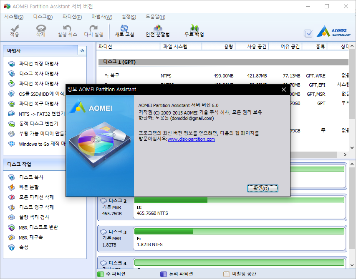356x279 pixels.
Task: Click the 421.87MB used space cell
Action: click(257, 76)
